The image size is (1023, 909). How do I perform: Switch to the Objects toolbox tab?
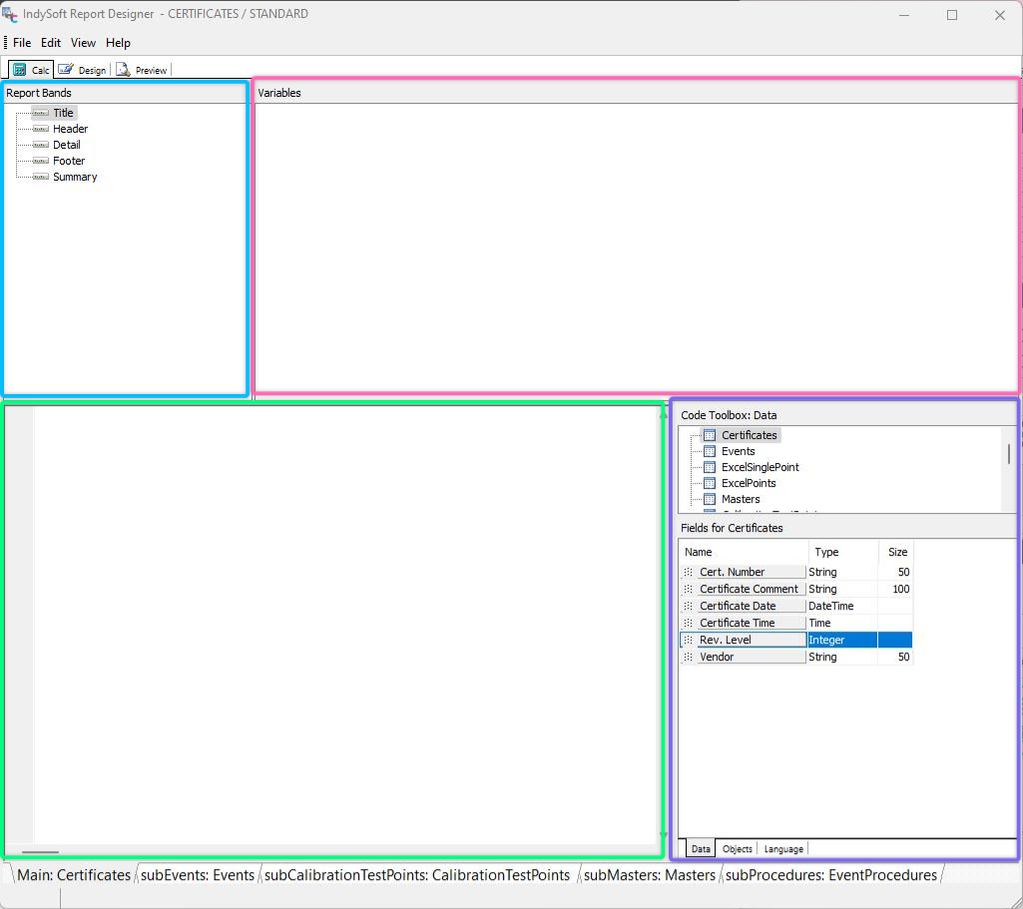[737, 849]
